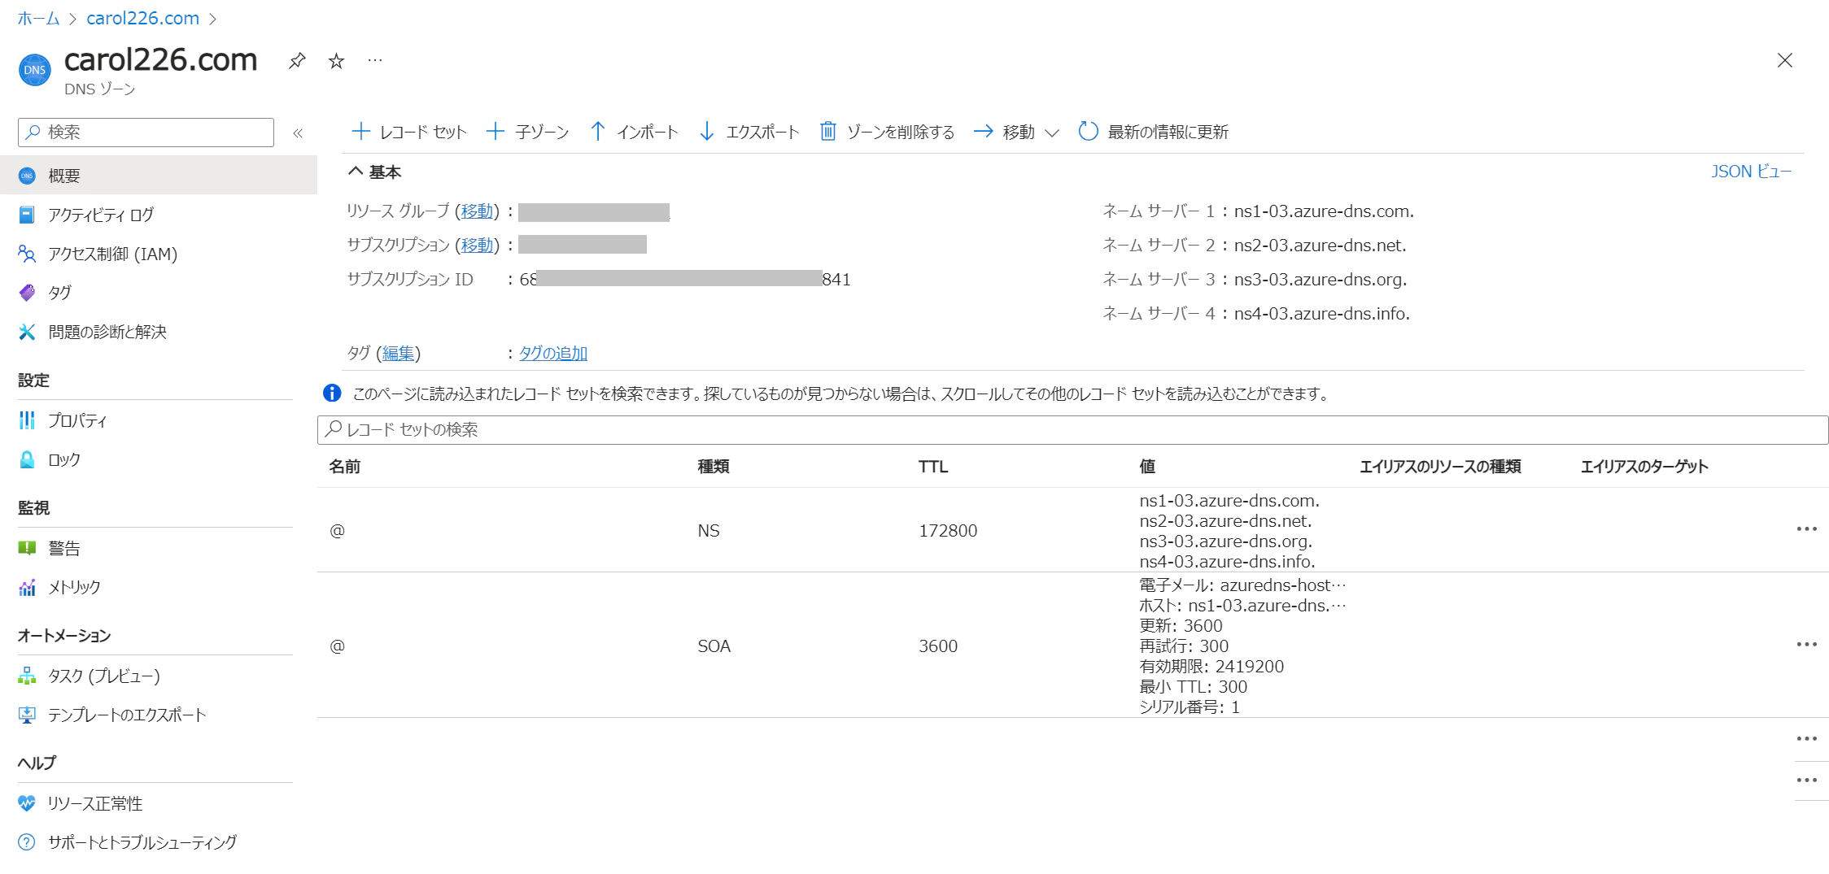Select 概要 in the sidebar
Viewport: 1829px width, 874px height.
(159, 176)
